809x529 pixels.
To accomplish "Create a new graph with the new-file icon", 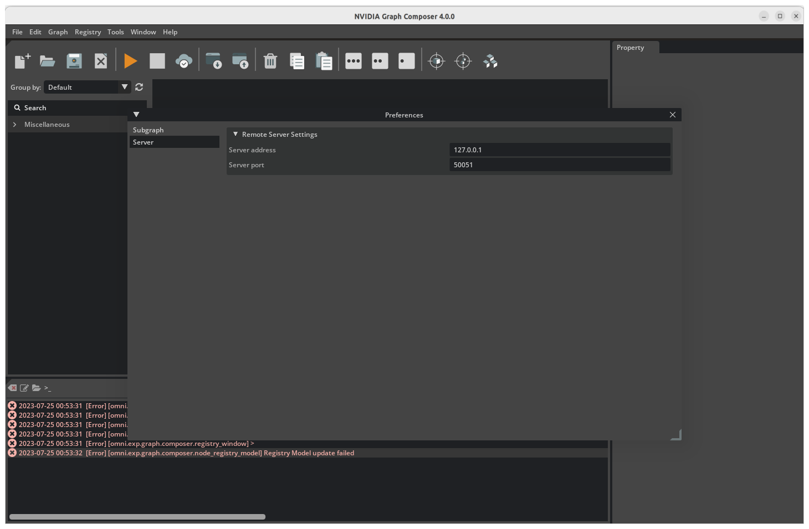I will point(22,61).
